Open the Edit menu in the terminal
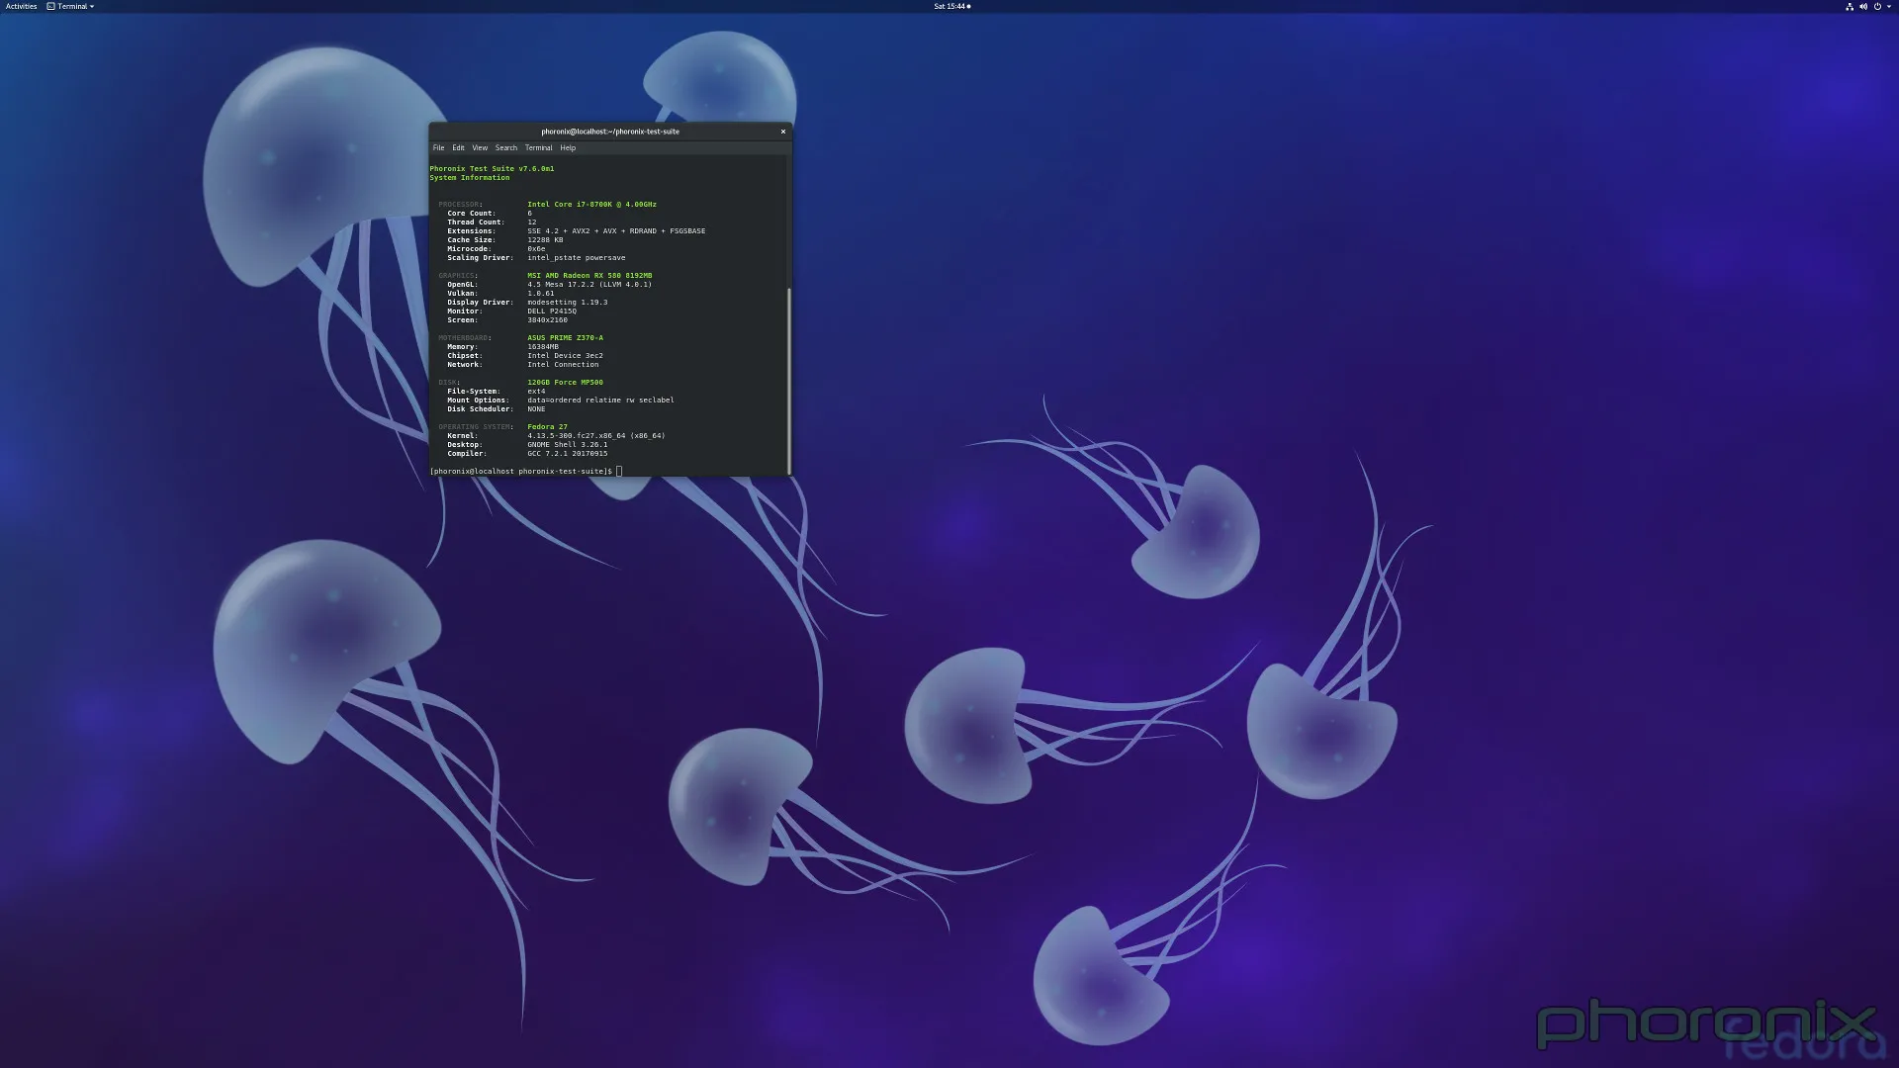Viewport: 1899px width, 1068px height. pos(458,147)
